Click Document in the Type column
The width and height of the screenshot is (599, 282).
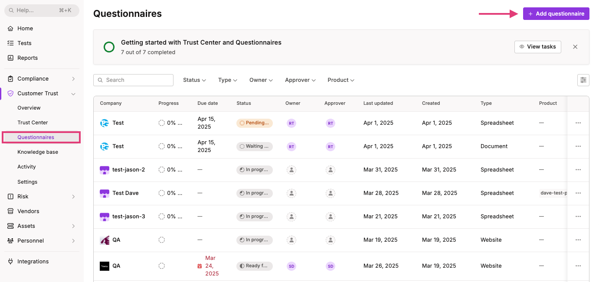494,146
